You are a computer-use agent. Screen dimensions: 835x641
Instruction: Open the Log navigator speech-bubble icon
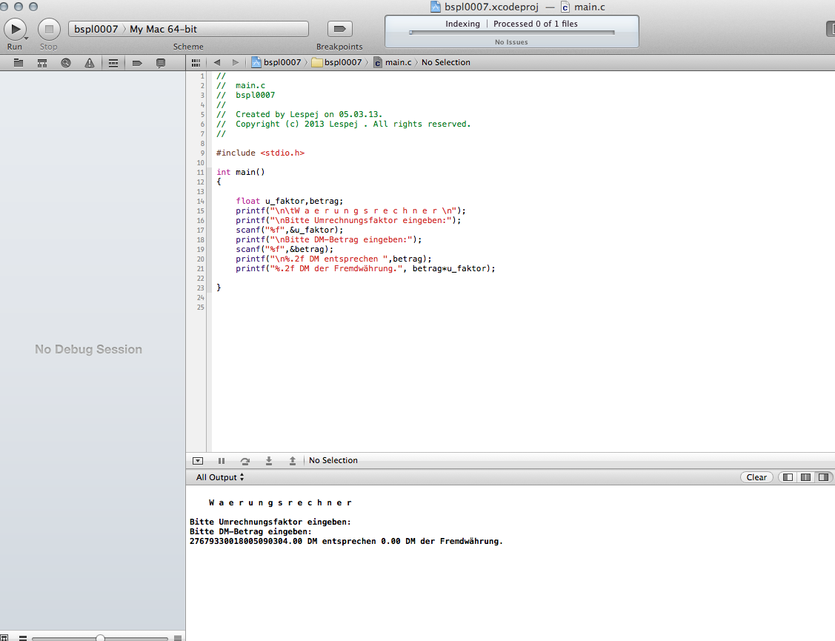click(161, 63)
